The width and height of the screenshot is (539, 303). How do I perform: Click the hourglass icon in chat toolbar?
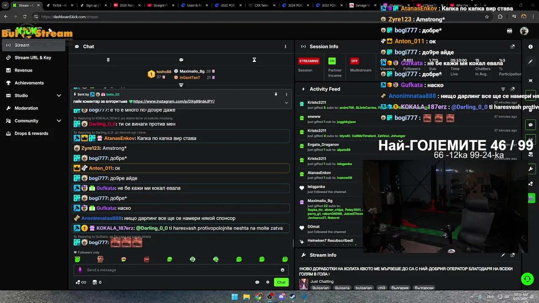[x=254, y=60]
